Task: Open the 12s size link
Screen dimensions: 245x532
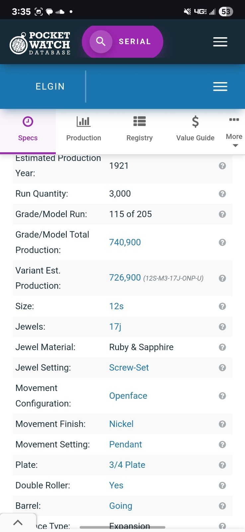Action: click(x=116, y=306)
